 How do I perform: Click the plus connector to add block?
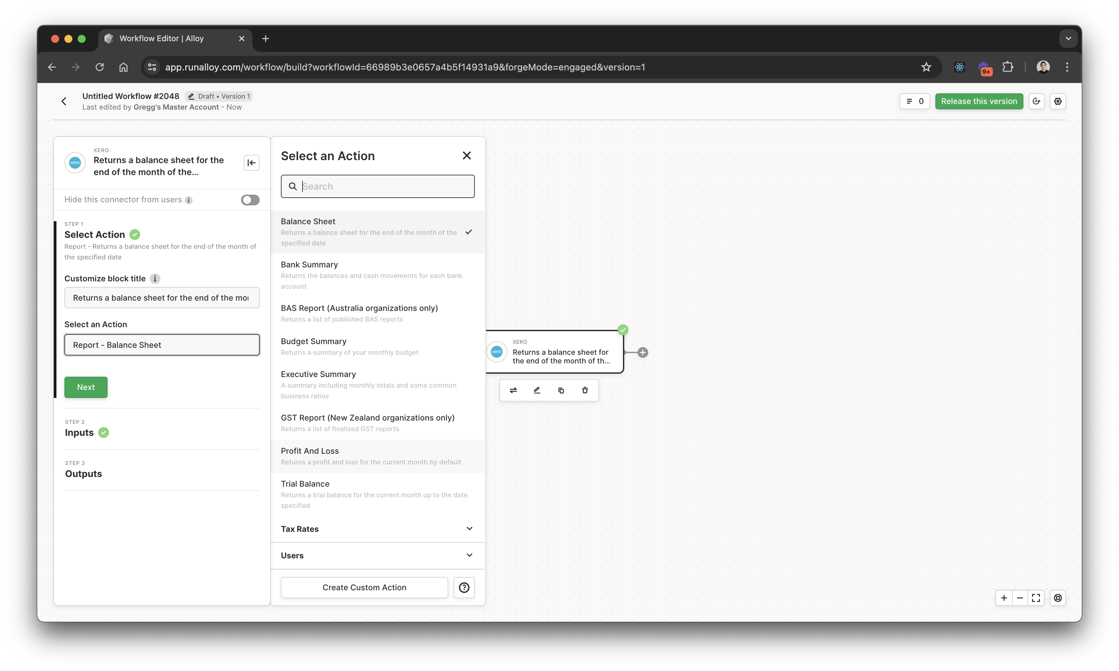(643, 352)
